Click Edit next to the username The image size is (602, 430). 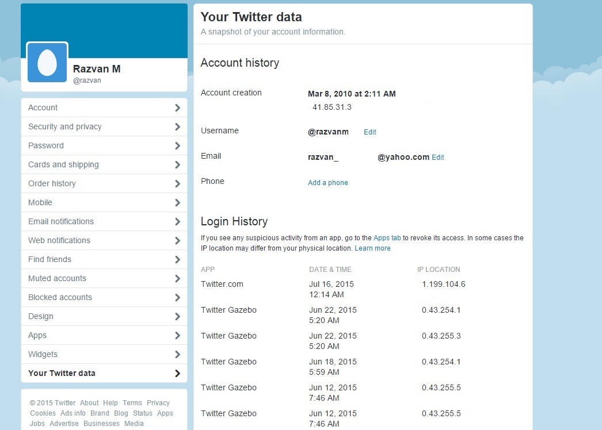[369, 132]
